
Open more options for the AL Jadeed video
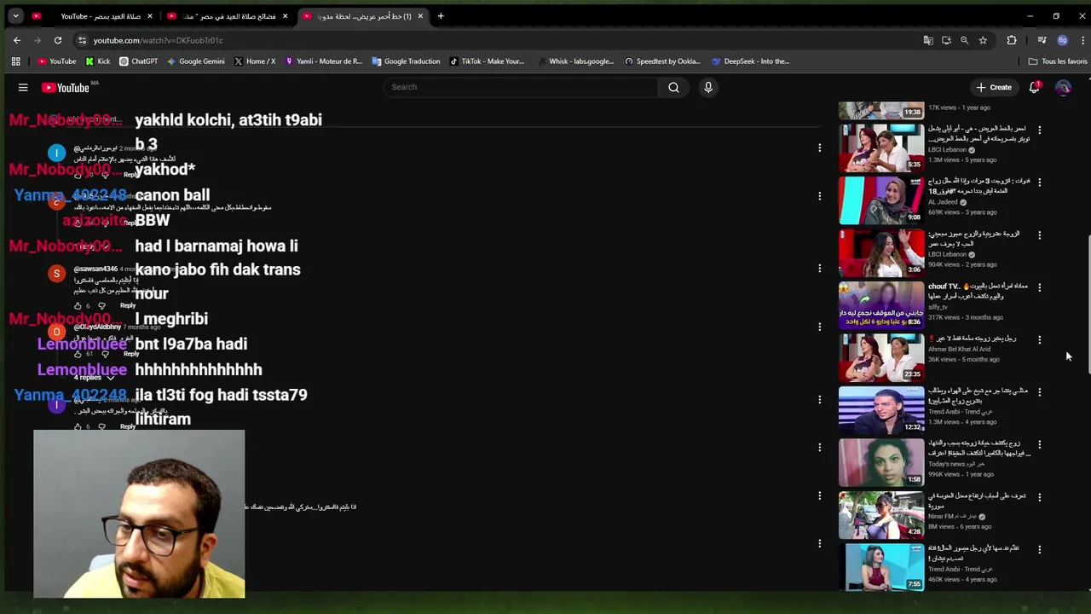tap(1039, 182)
